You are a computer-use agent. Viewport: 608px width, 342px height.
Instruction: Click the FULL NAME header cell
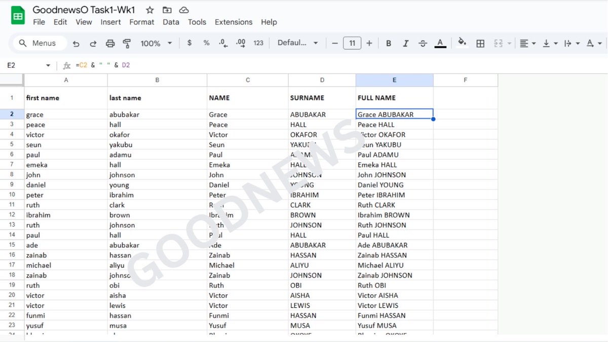[394, 98]
